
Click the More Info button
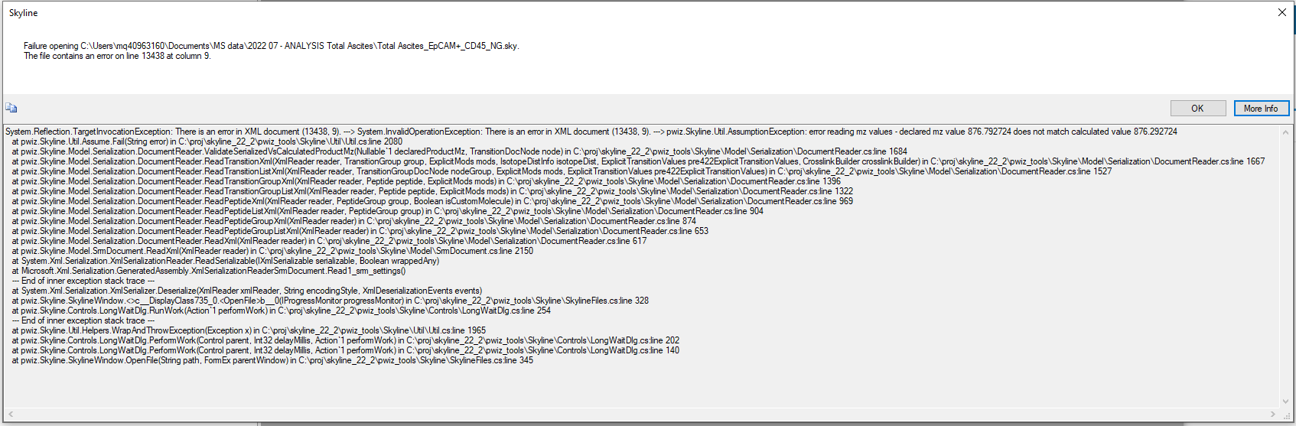[x=1261, y=109]
